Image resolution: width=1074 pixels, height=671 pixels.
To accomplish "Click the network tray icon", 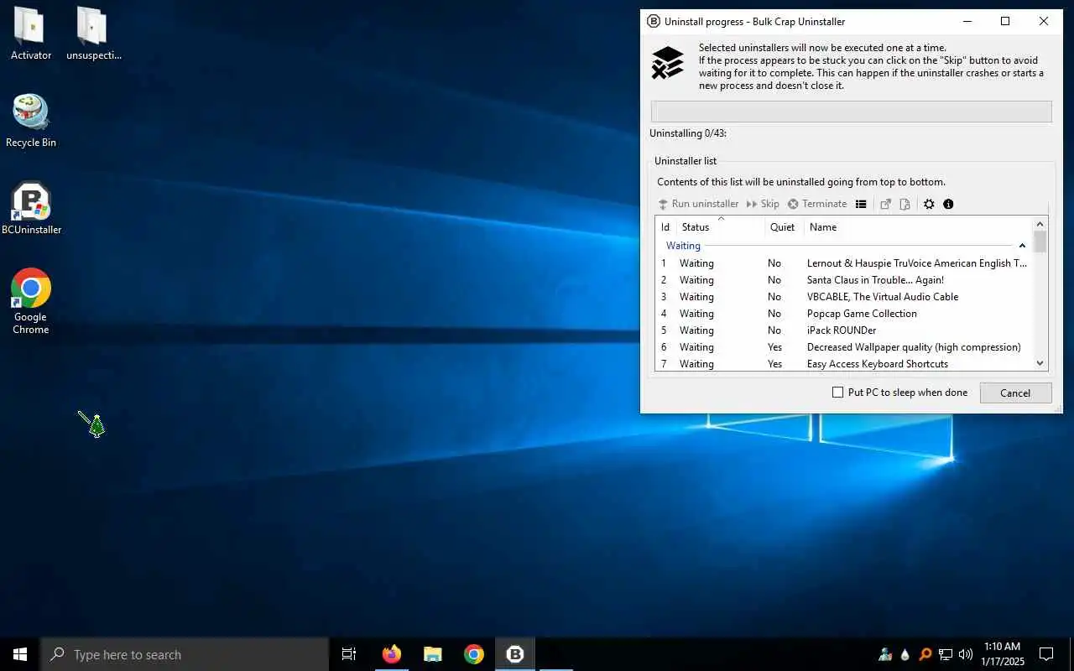I will [x=946, y=654].
